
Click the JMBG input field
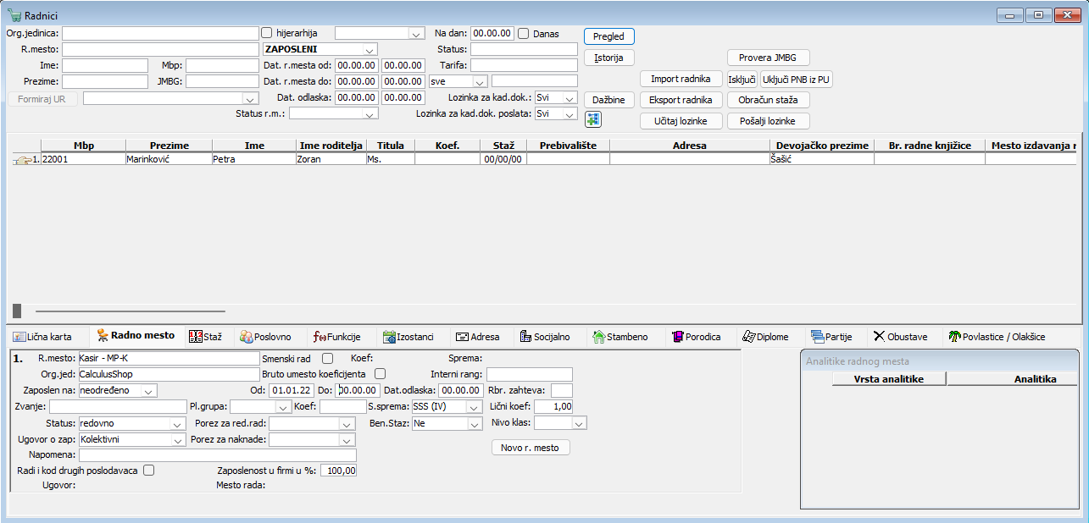pos(222,81)
